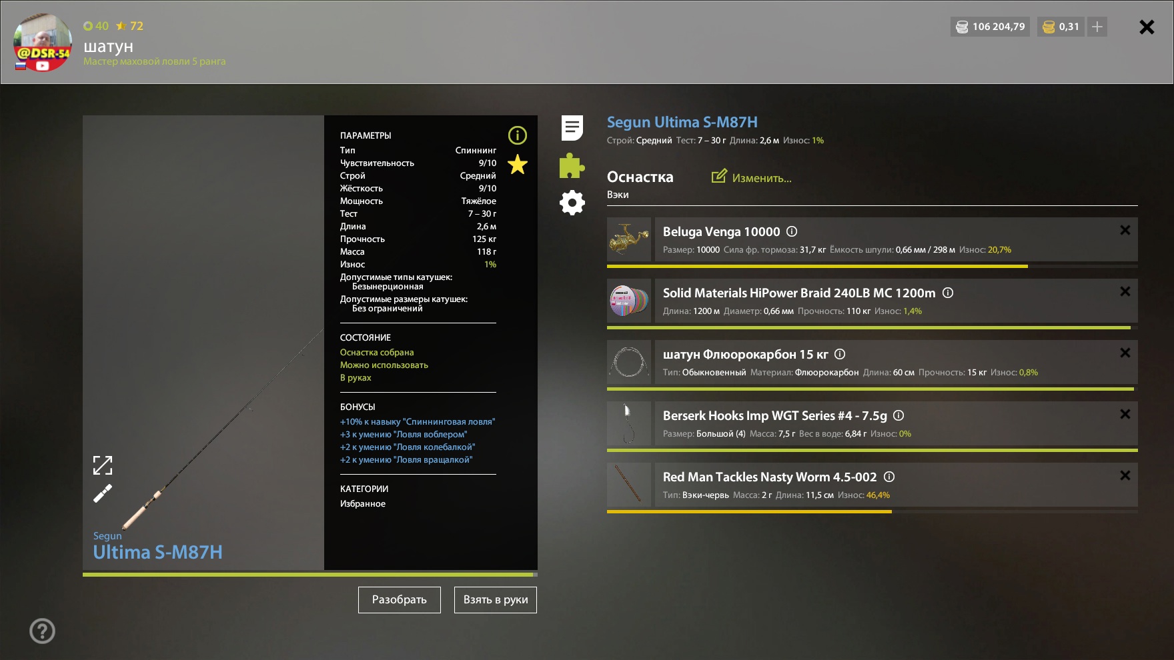Click the Nasty Worm lure thumbnail
1174x660 pixels.
pyautogui.click(x=629, y=485)
